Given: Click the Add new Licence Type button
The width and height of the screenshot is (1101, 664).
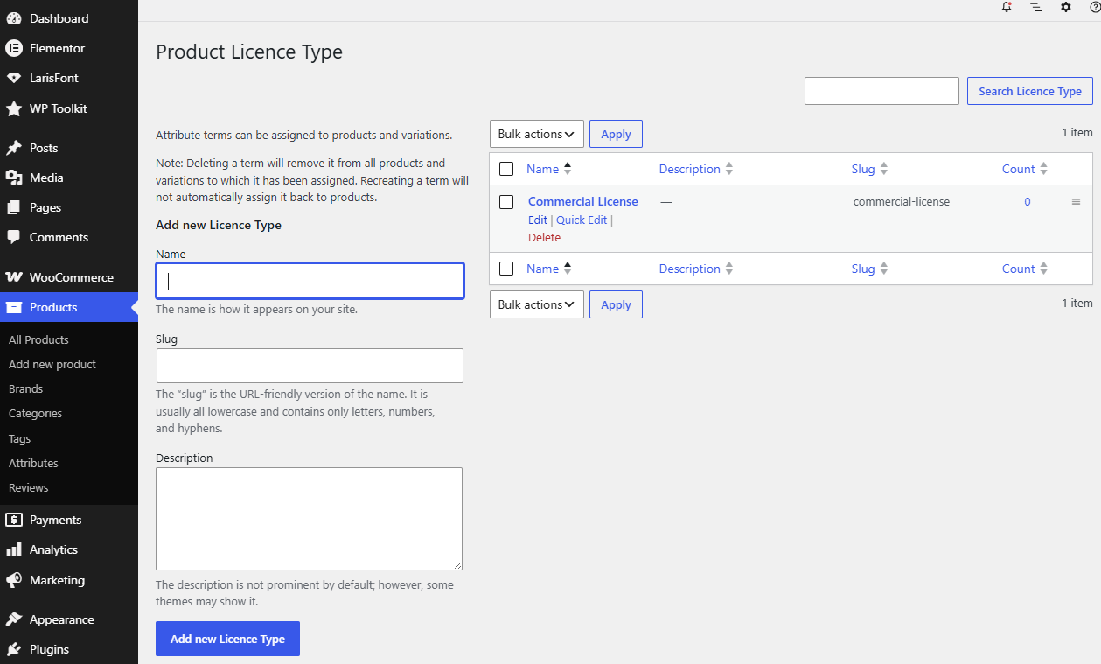Looking at the screenshot, I should (227, 639).
